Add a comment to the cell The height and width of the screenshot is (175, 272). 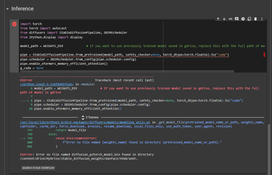tap(237, 19)
